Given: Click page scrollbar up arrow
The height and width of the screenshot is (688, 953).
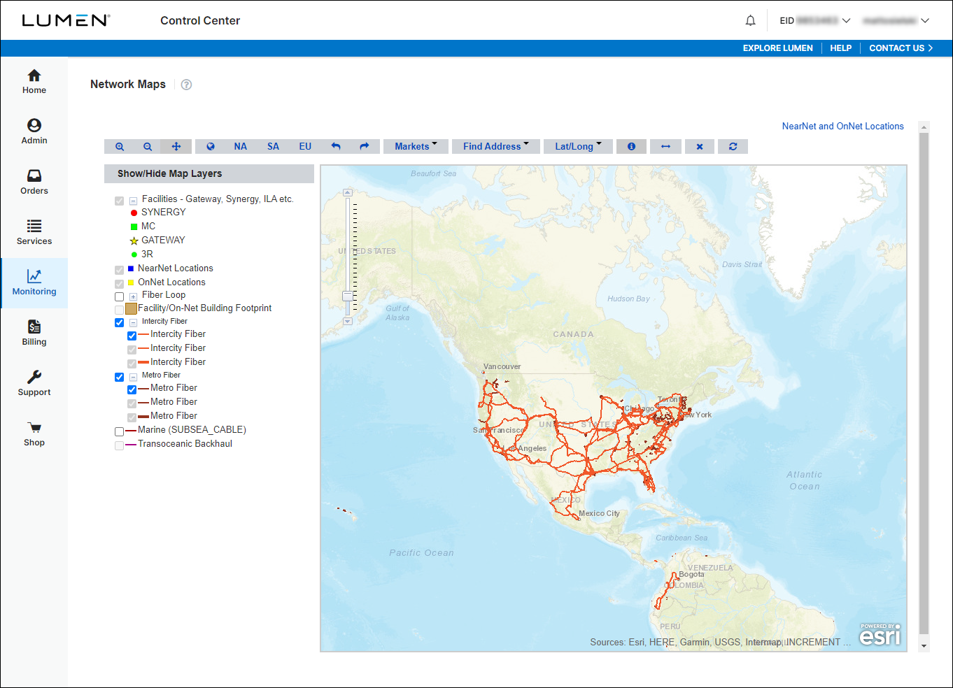Looking at the screenshot, I should point(924,127).
